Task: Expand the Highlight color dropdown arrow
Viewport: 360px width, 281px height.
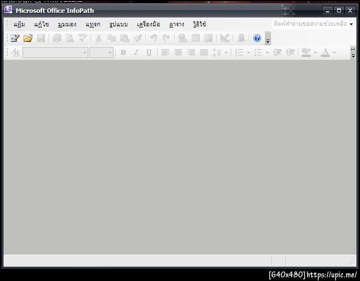Action: (x=316, y=53)
